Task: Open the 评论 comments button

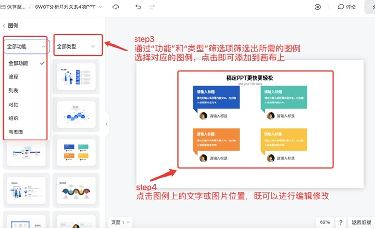Action: click(347, 7)
